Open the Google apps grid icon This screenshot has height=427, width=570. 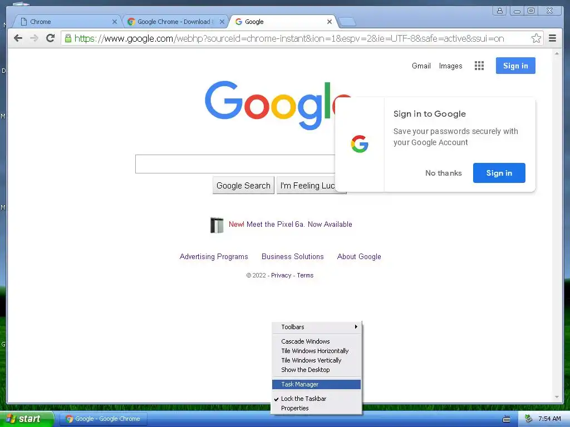[x=479, y=66]
